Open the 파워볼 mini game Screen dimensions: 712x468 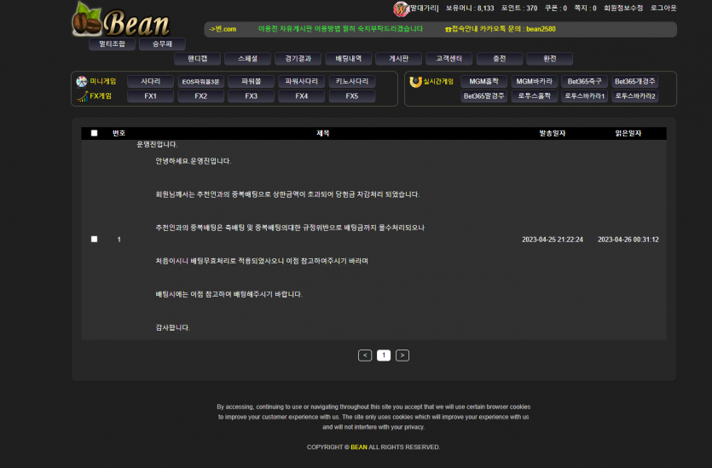click(x=252, y=82)
